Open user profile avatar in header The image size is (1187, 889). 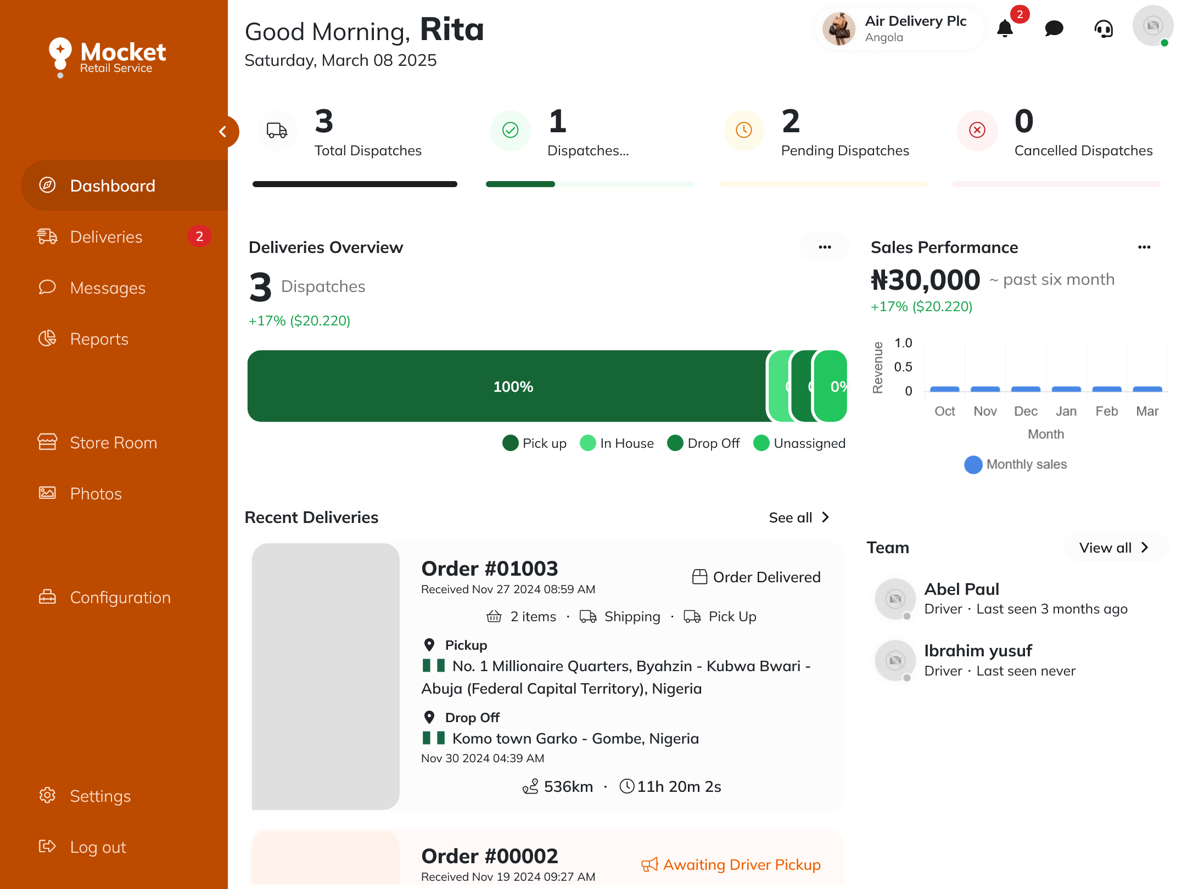click(1153, 26)
